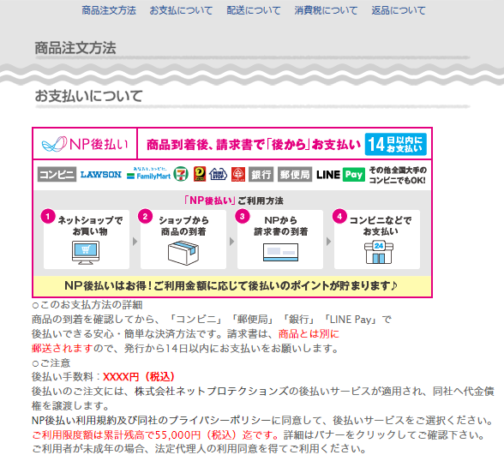504x473 pixels.
Task: Go to the お支払について link
Action: (181, 10)
